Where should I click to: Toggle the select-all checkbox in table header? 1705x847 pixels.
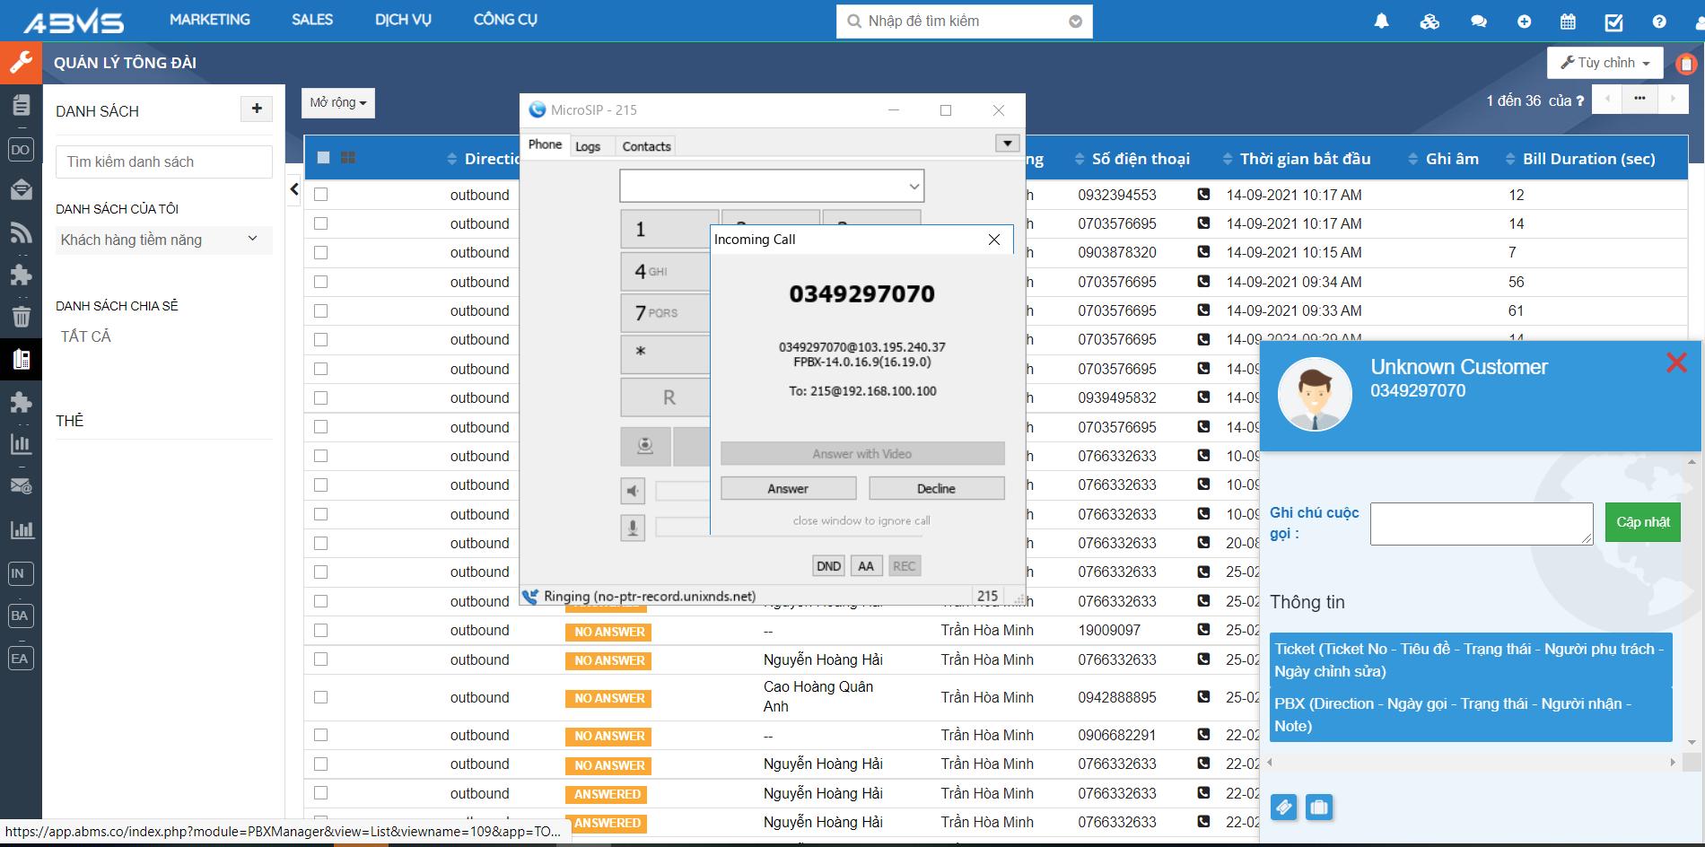coord(323,158)
